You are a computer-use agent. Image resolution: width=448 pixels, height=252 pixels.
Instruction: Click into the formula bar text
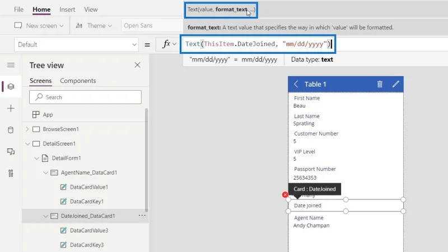[258, 44]
